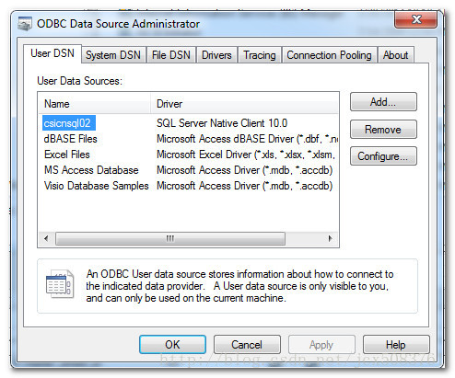This screenshot has height=378, width=455.
Task: Open Help for ODBC Administrator
Action: (396, 345)
